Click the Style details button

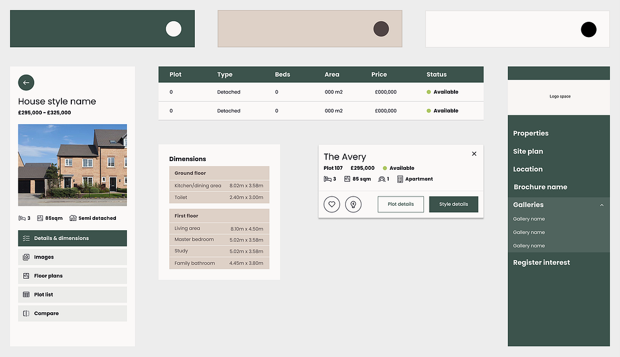pos(453,205)
